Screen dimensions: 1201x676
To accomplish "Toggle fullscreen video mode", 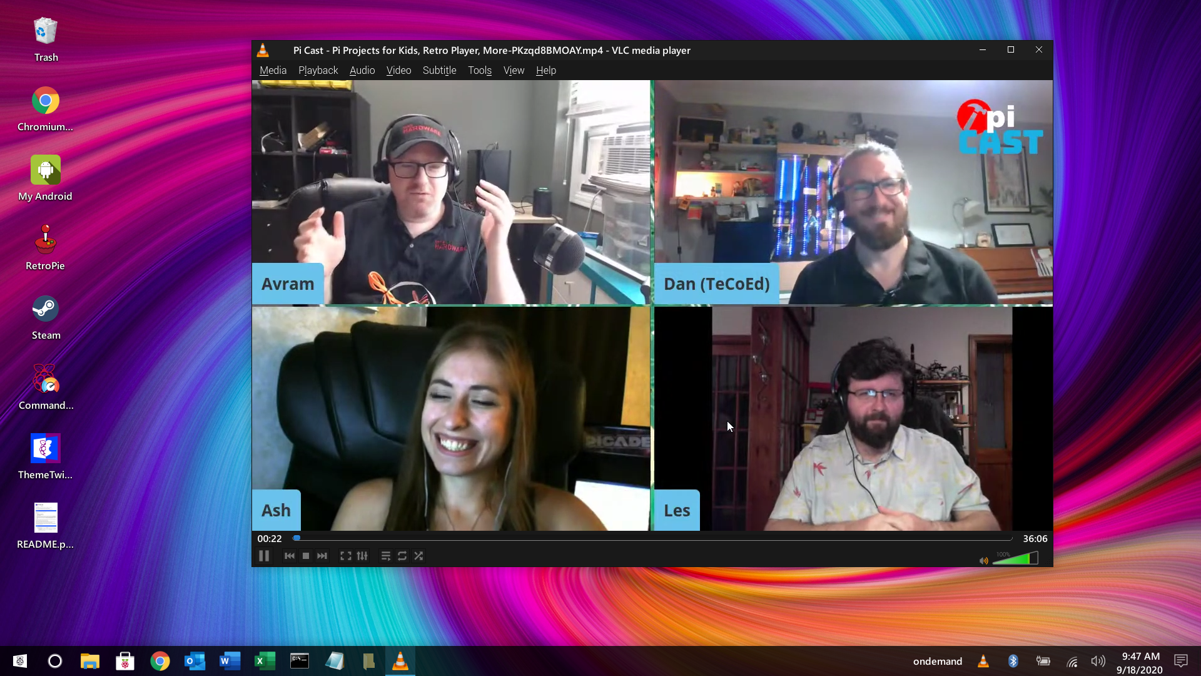I will tap(345, 556).
